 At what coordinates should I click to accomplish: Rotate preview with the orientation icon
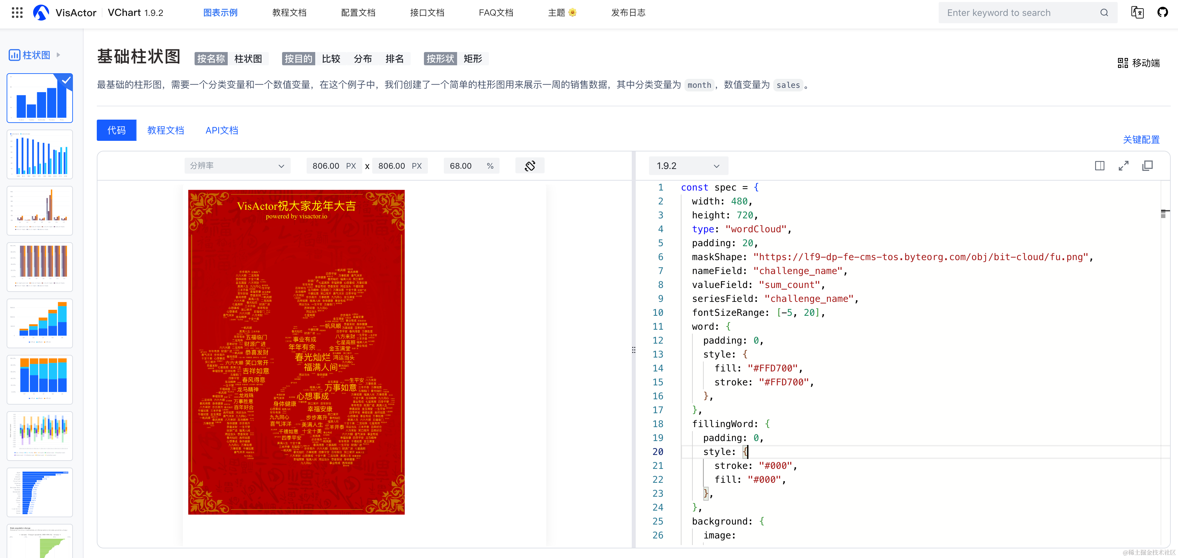530,165
